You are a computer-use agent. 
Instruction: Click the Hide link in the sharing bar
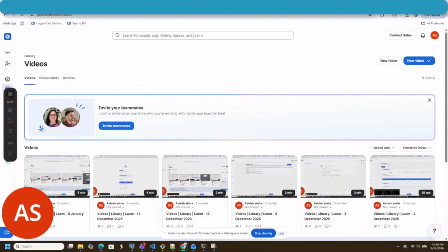point(281,233)
